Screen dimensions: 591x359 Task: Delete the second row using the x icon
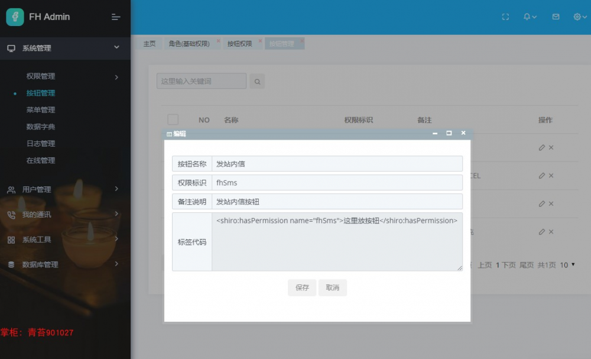pyautogui.click(x=550, y=176)
